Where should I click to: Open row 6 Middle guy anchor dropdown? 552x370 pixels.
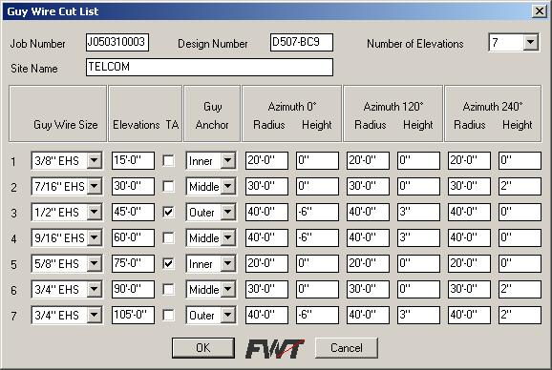[x=227, y=289]
